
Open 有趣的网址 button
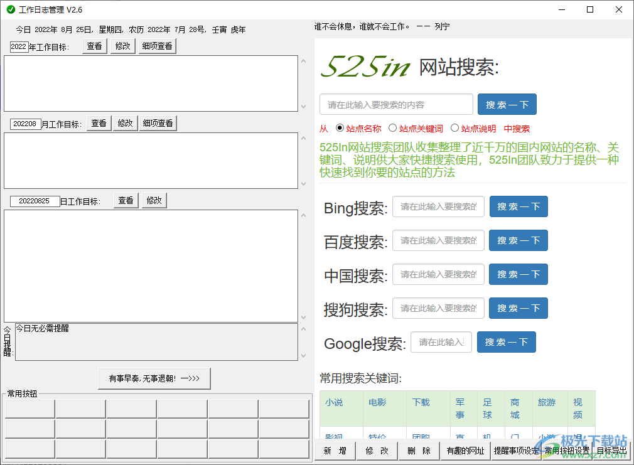tap(465, 451)
